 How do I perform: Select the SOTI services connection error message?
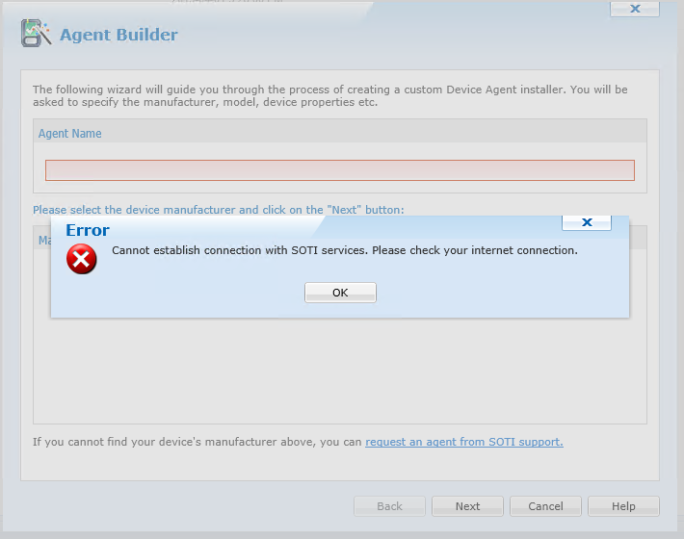pos(345,250)
